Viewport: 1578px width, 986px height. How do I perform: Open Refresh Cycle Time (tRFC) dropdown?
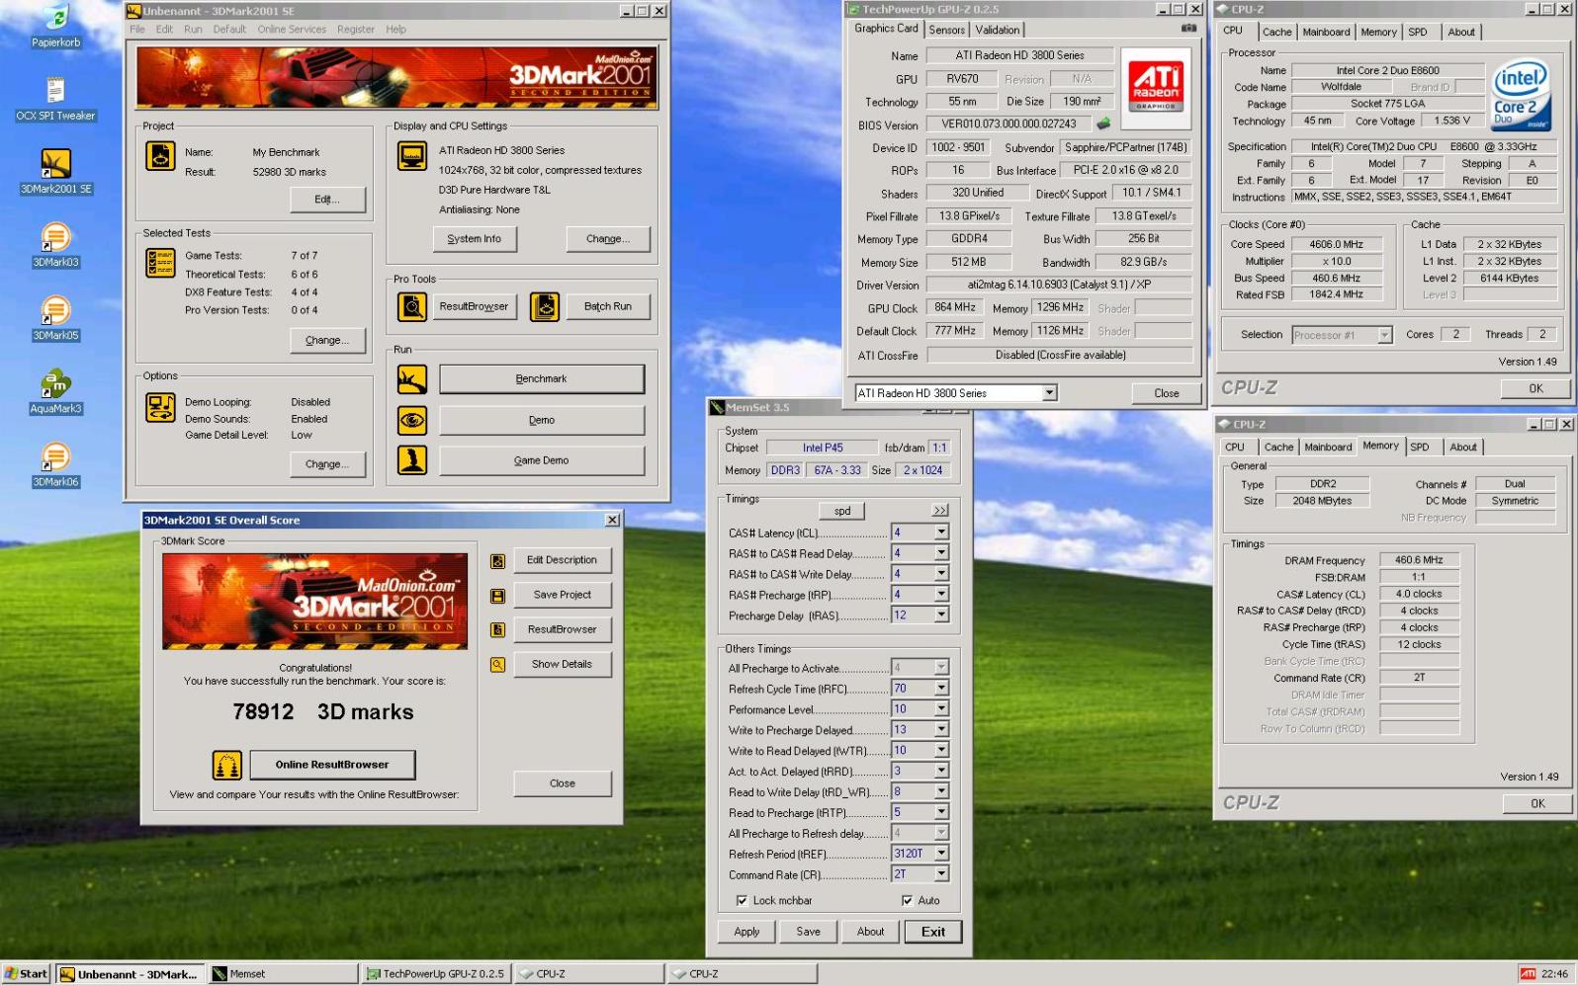pyautogui.click(x=941, y=689)
